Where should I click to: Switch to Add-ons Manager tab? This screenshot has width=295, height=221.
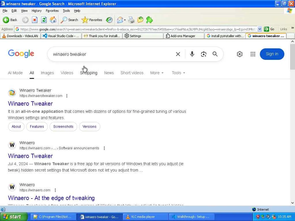[184, 36]
